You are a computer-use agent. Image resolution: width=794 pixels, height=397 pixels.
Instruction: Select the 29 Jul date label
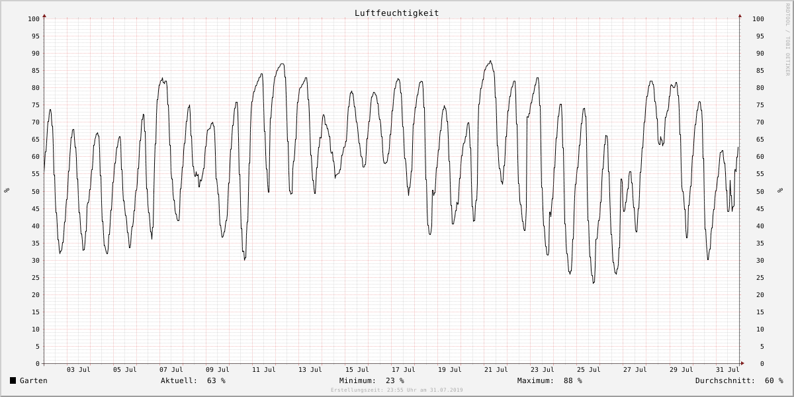coord(682,369)
